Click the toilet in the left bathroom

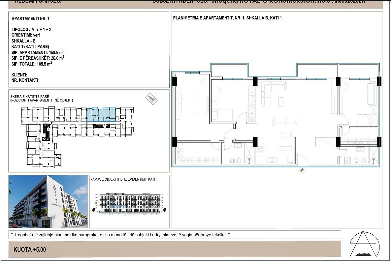click(x=232, y=160)
